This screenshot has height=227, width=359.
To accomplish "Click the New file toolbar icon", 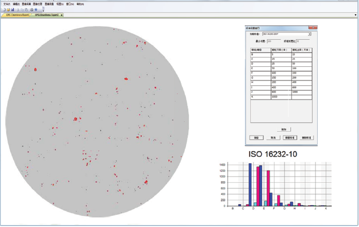I will tap(4, 9).
